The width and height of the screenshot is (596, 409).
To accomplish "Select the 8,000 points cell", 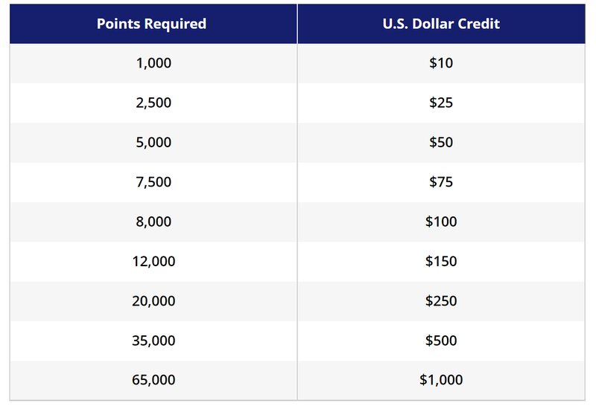I will pyautogui.click(x=153, y=222).
